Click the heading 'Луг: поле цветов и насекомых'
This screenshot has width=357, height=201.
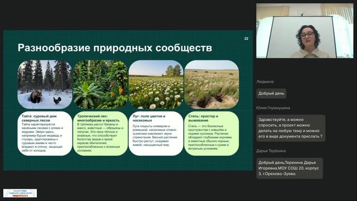coord(149,118)
